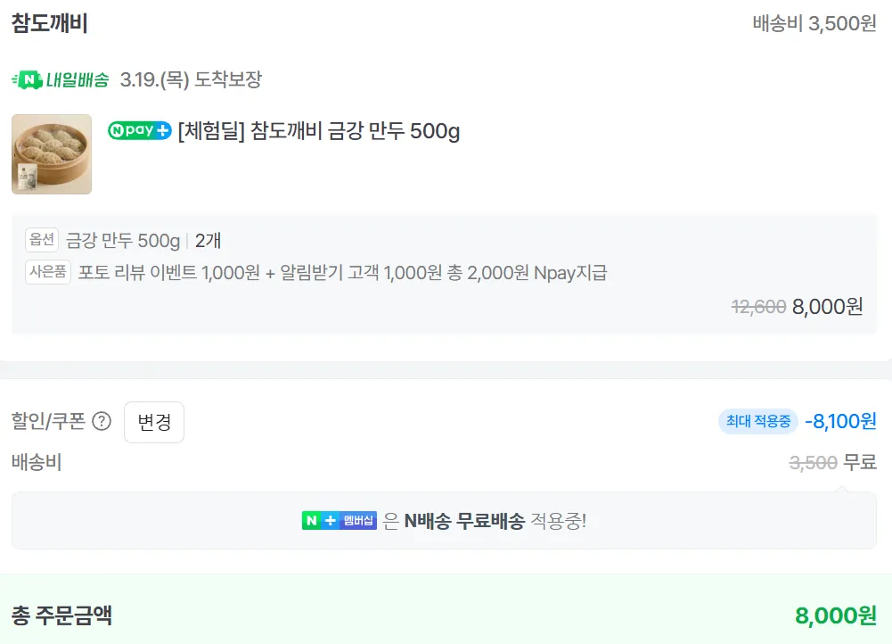
Task: Click the help question mark beside 할인/쿠폰
Action: point(102,422)
